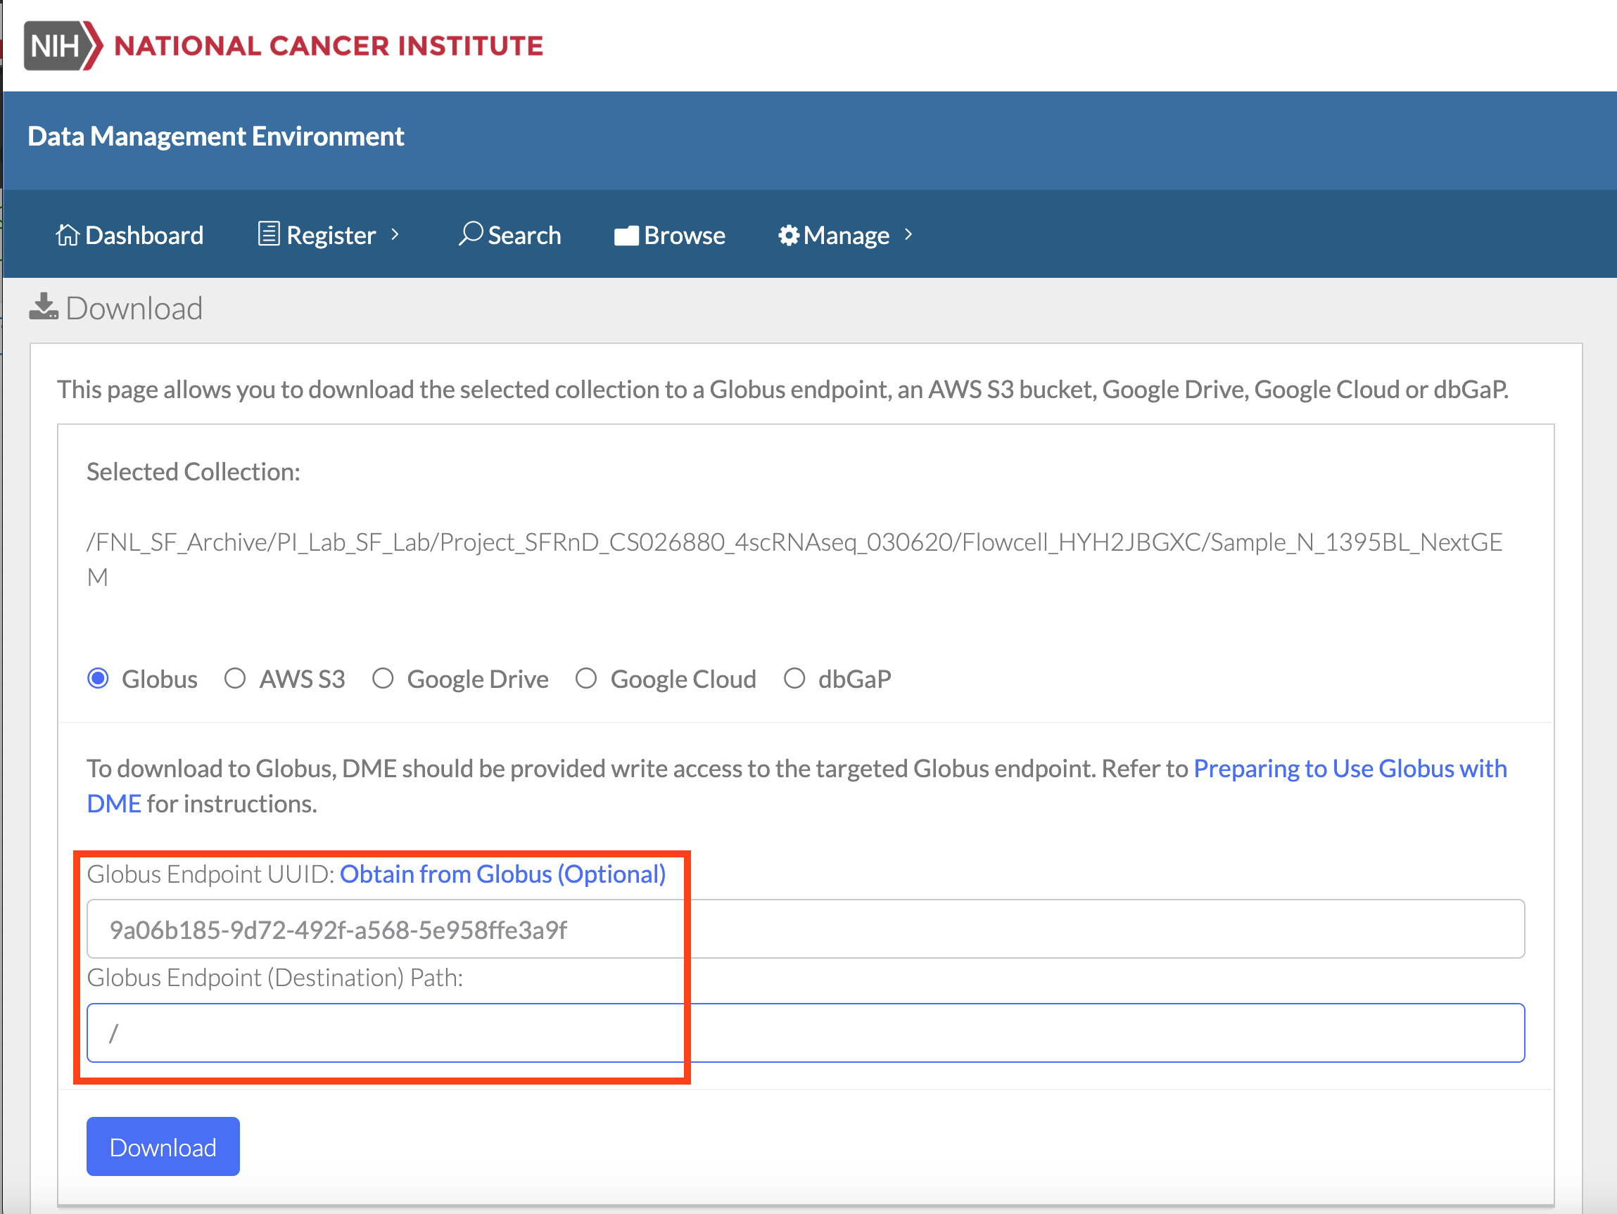Click the Manage gear icon
The image size is (1617, 1214).
point(788,236)
